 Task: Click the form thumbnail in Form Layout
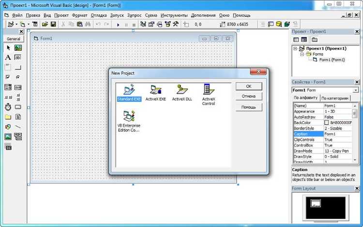point(315,203)
